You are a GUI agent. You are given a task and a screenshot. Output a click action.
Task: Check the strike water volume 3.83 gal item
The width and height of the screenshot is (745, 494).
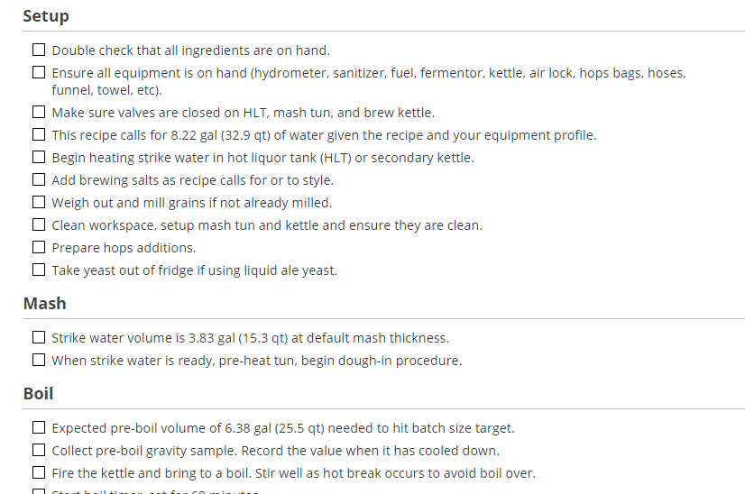pyautogui.click(x=39, y=338)
